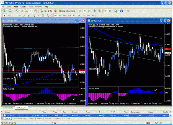The image size is (173, 125).
Task: Switch to M30 timeframe
Action: point(69,15)
